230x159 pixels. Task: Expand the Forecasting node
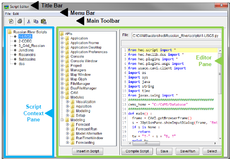click(67, 142)
